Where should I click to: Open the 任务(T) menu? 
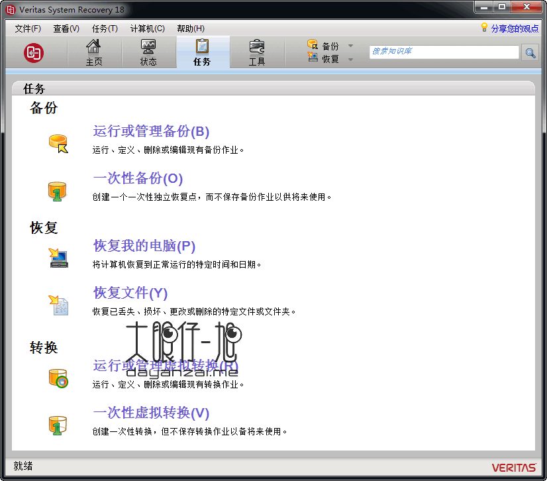coord(105,28)
